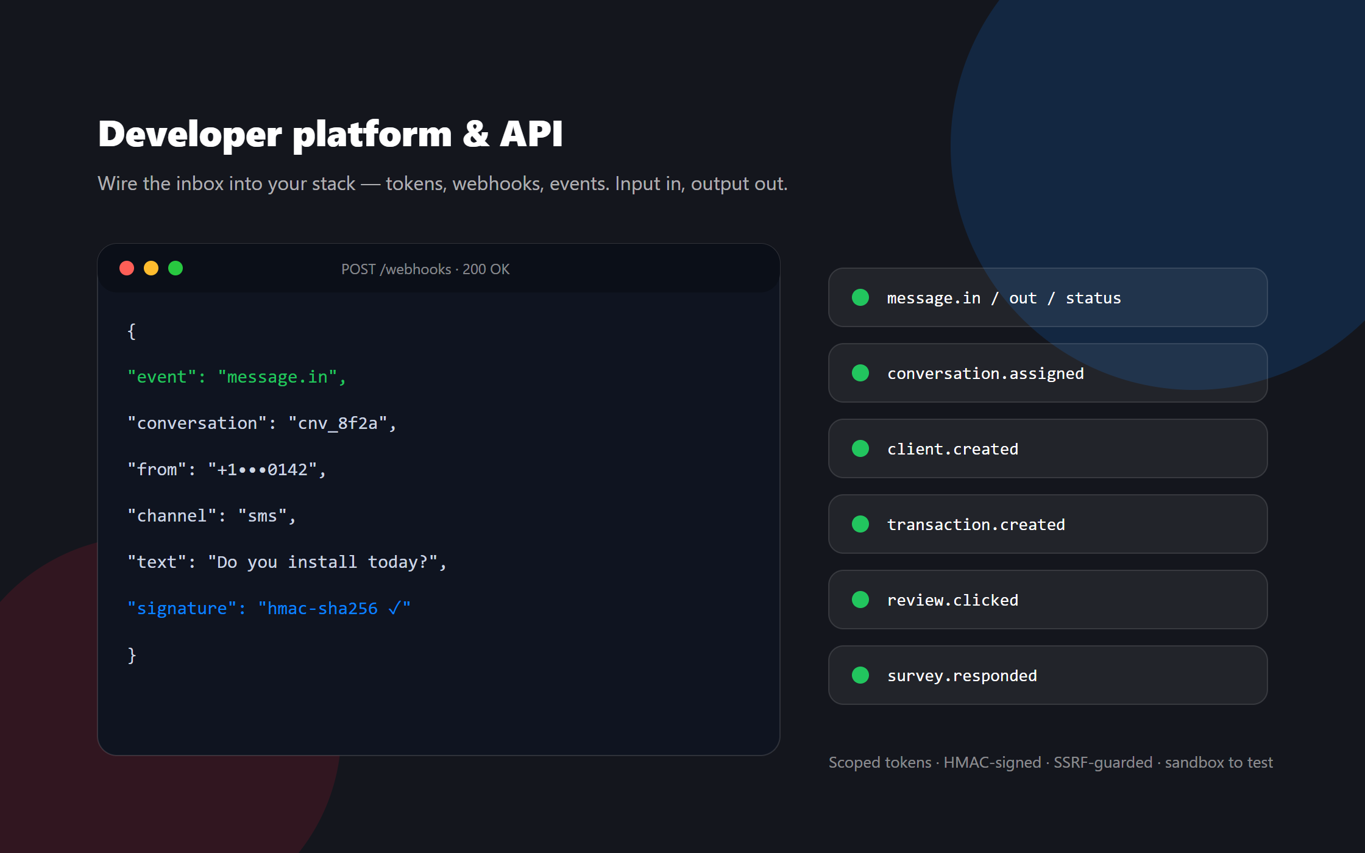Click the green dot beside client.created
The image size is (1365, 853).
point(860,448)
